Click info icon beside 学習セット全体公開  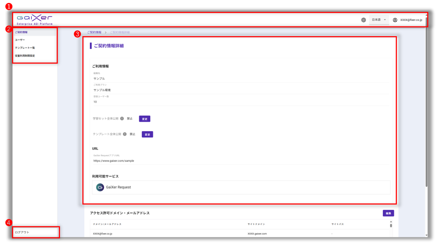122,119
